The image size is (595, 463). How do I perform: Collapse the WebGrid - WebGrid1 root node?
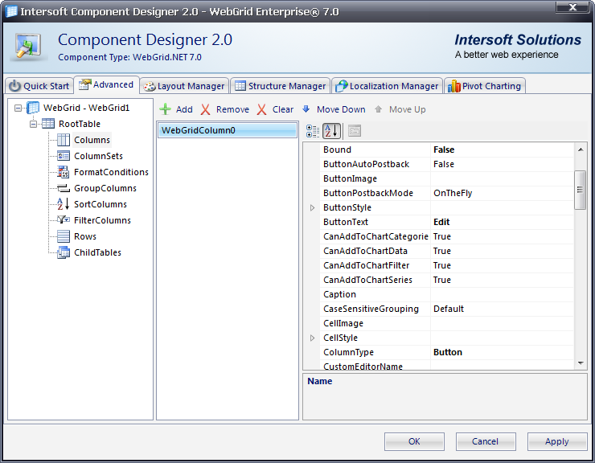pos(18,108)
